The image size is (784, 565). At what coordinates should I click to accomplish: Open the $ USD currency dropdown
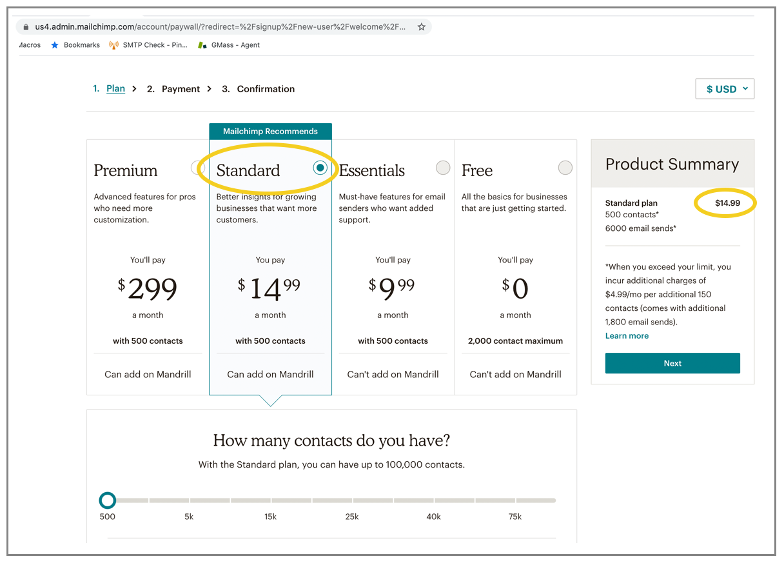(725, 89)
